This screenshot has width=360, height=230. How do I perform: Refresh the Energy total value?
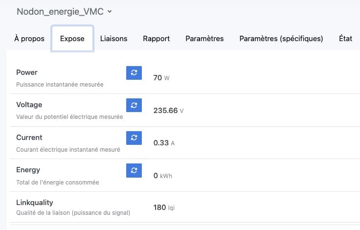coord(134,170)
